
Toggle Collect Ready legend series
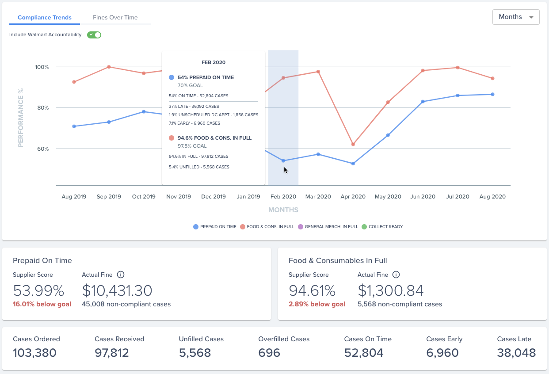tap(382, 227)
